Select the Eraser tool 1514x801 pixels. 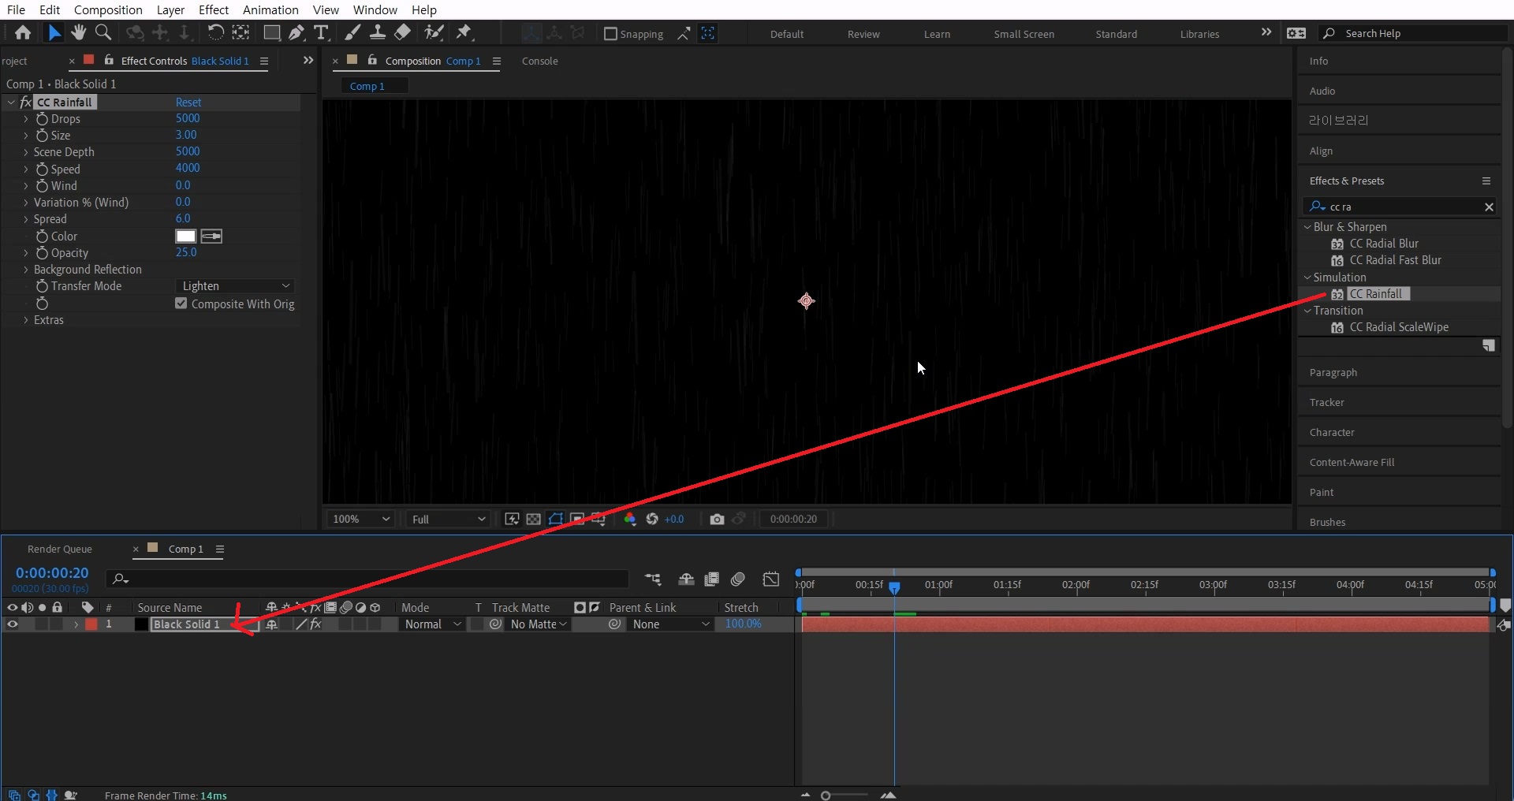(x=403, y=33)
